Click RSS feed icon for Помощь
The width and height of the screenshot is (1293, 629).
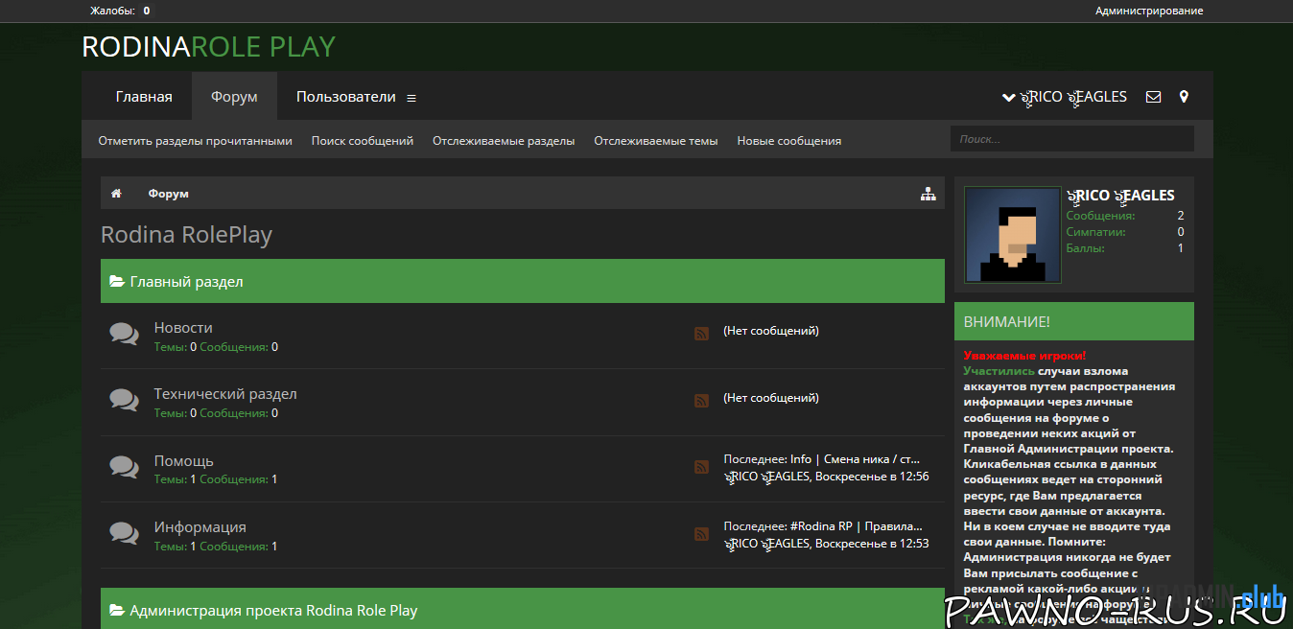701,466
